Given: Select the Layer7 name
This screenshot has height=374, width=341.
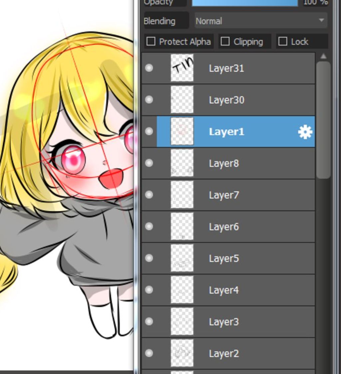Looking at the screenshot, I should click(224, 195).
